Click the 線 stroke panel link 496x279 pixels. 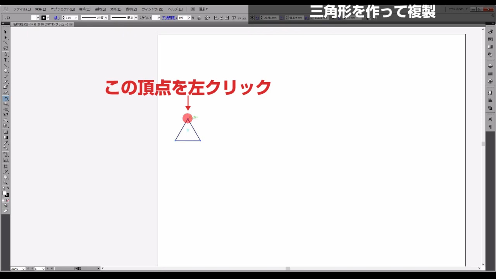click(x=56, y=18)
